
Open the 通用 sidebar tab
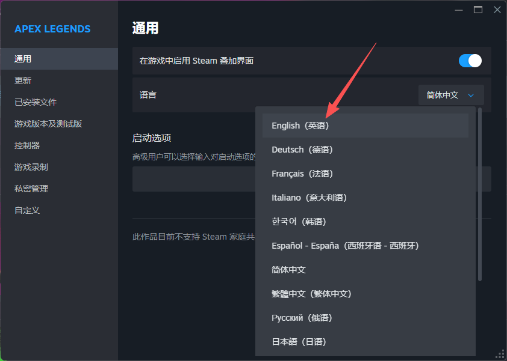pos(59,59)
